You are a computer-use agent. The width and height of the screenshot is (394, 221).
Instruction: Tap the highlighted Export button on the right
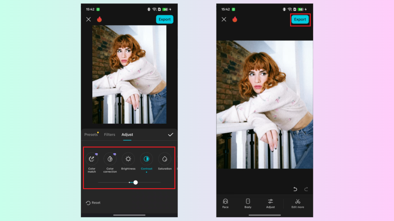(300, 19)
